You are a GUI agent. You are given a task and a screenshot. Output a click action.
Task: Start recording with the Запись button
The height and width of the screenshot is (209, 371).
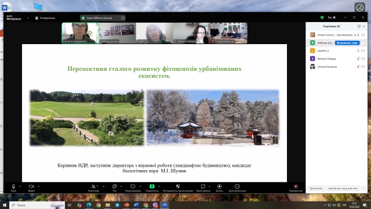(x=219, y=188)
